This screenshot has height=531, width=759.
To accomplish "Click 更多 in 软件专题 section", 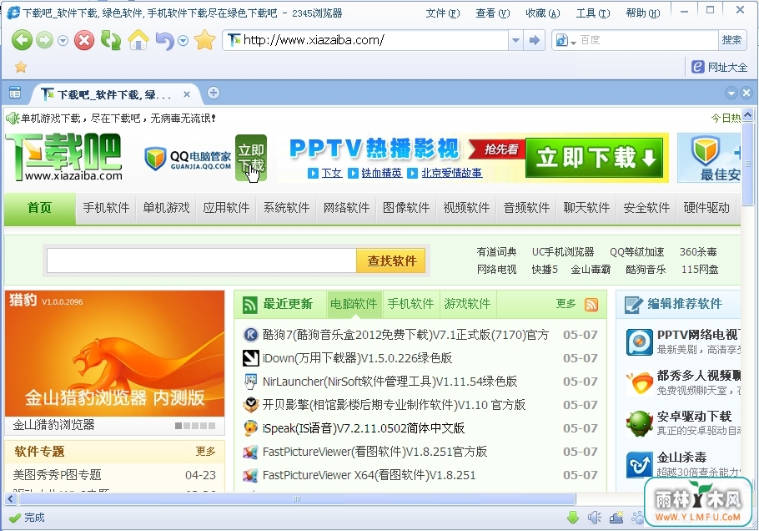I will tap(205, 452).
